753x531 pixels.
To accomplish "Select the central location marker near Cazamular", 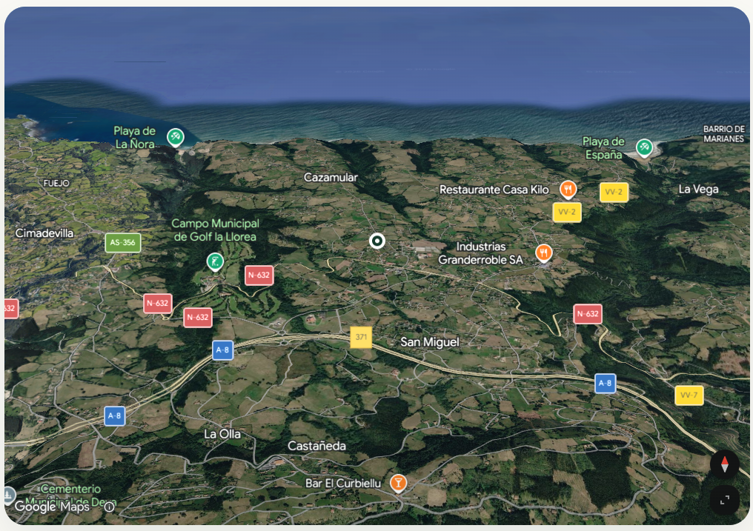I will pyautogui.click(x=377, y=241).
